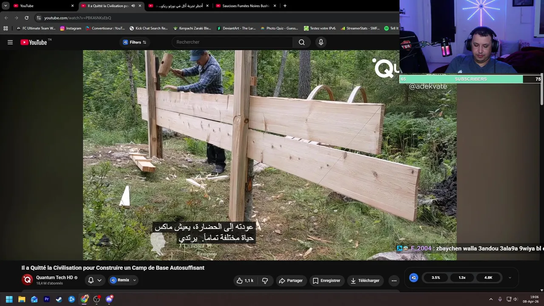This screenshot has width=544, height=306.
Task: Open OBS Studio from taskbar
Action: 96,299
